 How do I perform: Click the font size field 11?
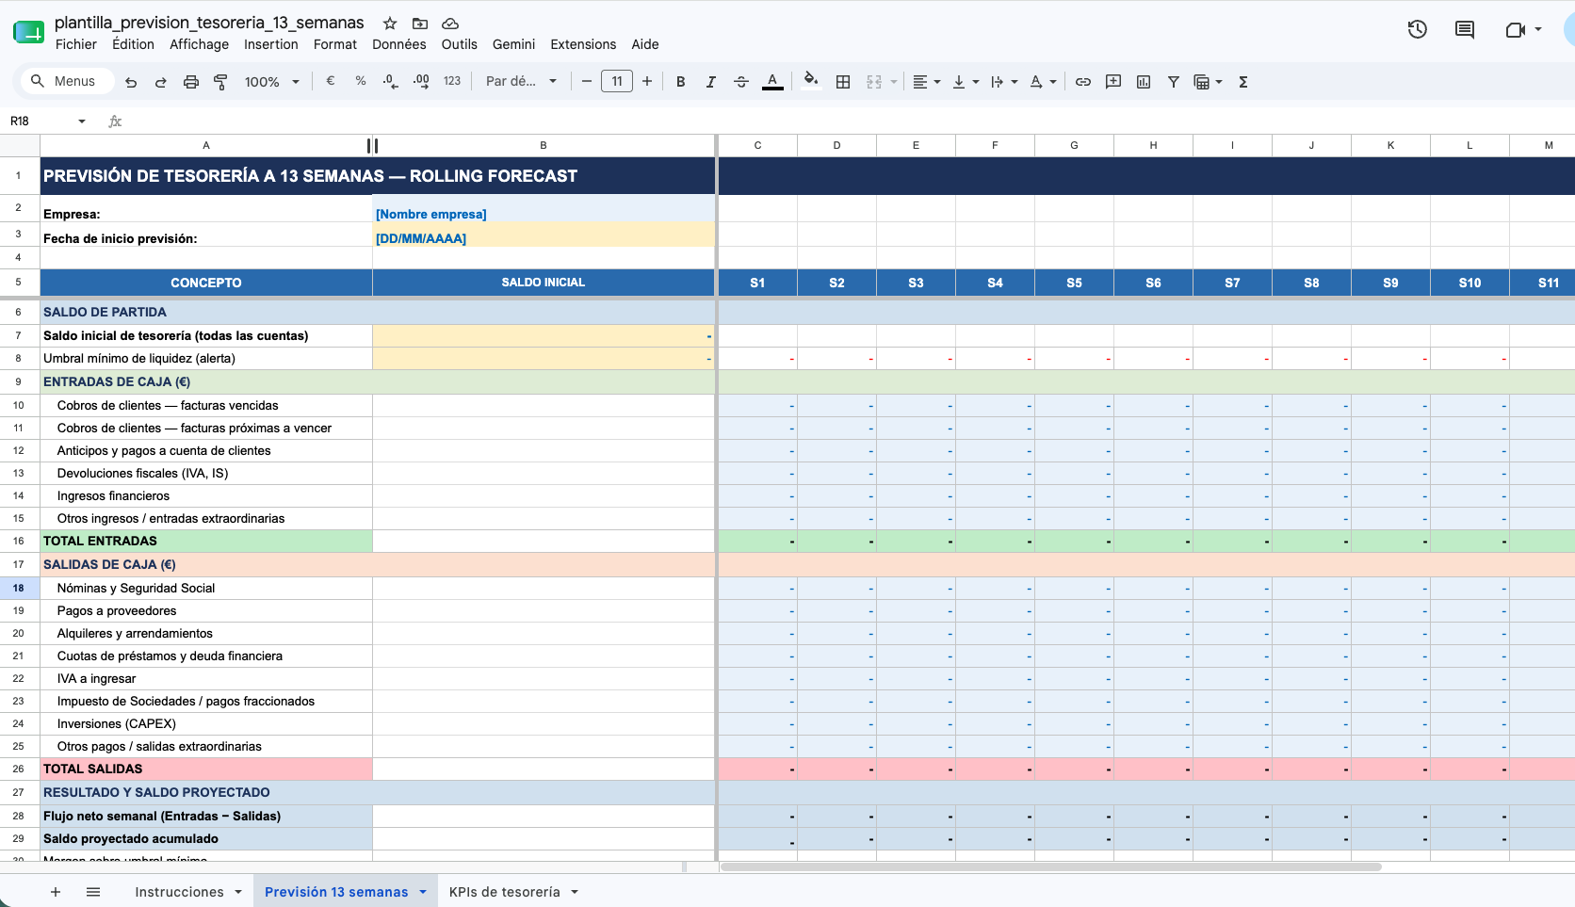617,82
